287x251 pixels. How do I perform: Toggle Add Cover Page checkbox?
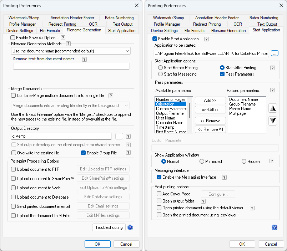[159, 194]
